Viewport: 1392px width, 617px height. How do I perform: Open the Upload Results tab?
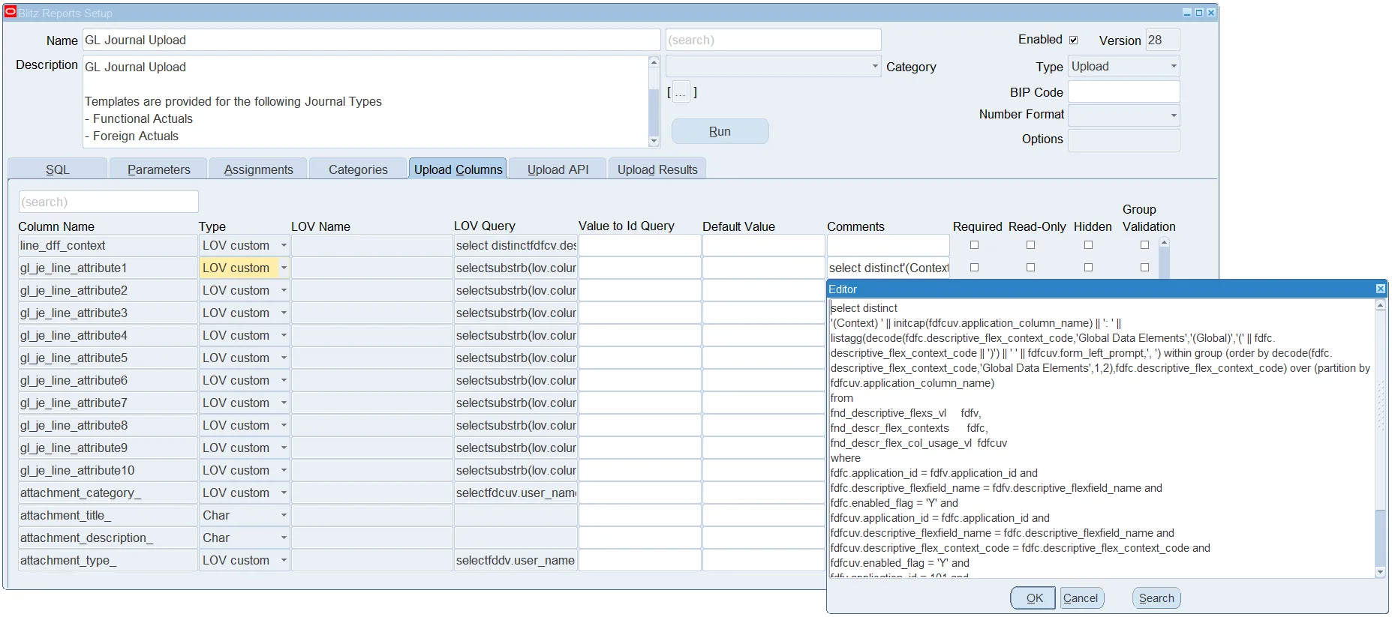pyautogui.click(x=657, y=169)
